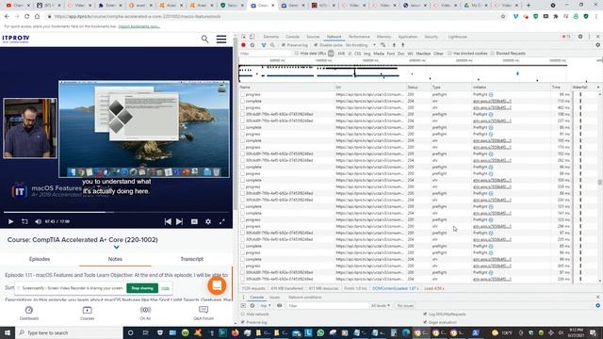Open DevTools main settings gear
603x339 pixels.
point(580,37)
